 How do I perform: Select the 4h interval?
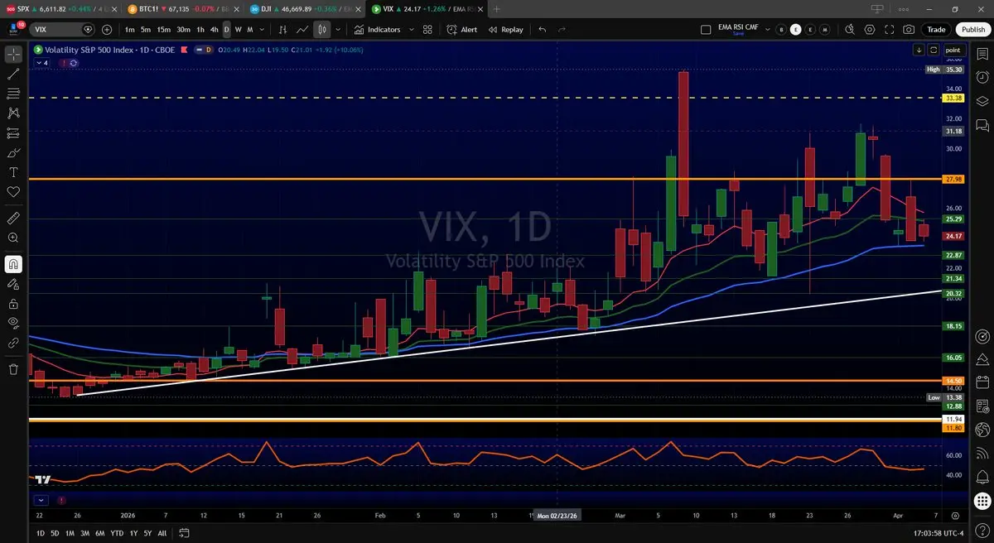click(215, 29)
